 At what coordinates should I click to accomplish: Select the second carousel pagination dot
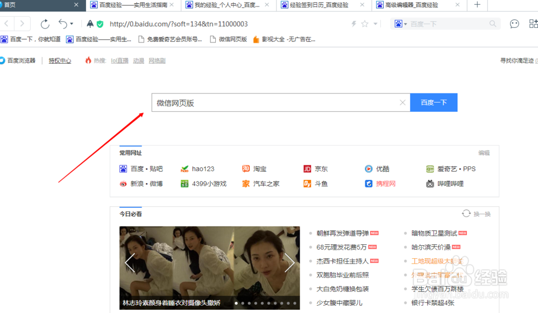pyautogui.click(x=243, y=303)
